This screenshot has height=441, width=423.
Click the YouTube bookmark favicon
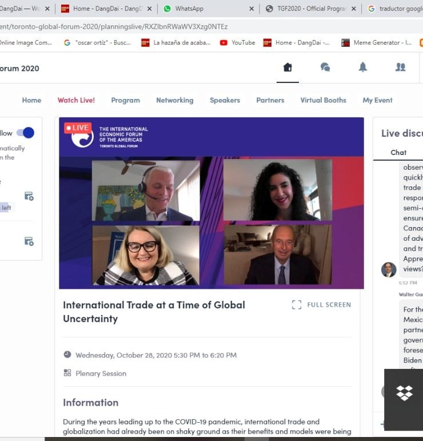point(224,43)
